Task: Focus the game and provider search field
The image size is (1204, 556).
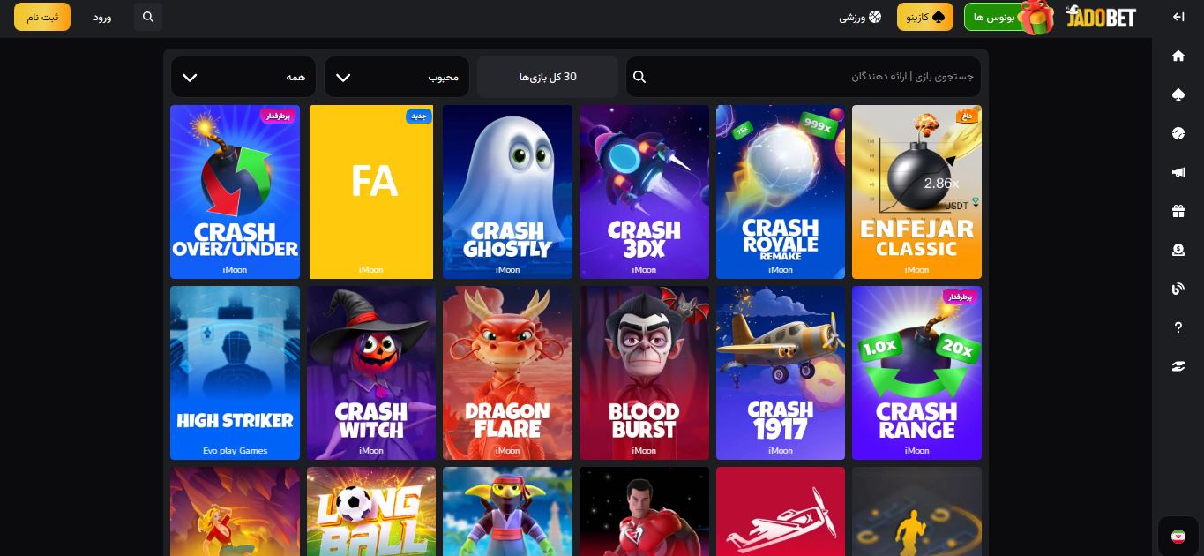Action: tap(804, 77)
